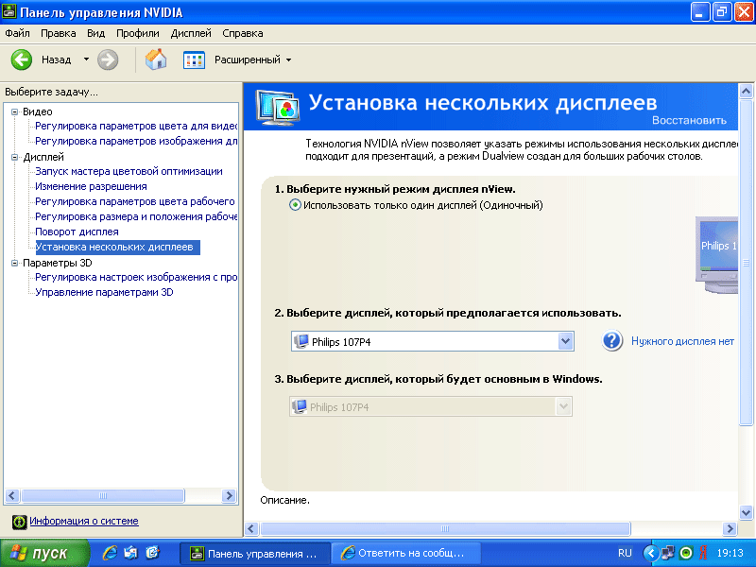This screenshot has width=756, height=567.
Task: Select Установка нескольких дисплеев tree item
Action: [x=117, y=248]
